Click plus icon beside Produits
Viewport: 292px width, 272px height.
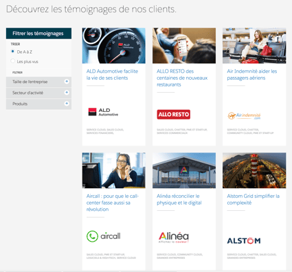[67, 104]
